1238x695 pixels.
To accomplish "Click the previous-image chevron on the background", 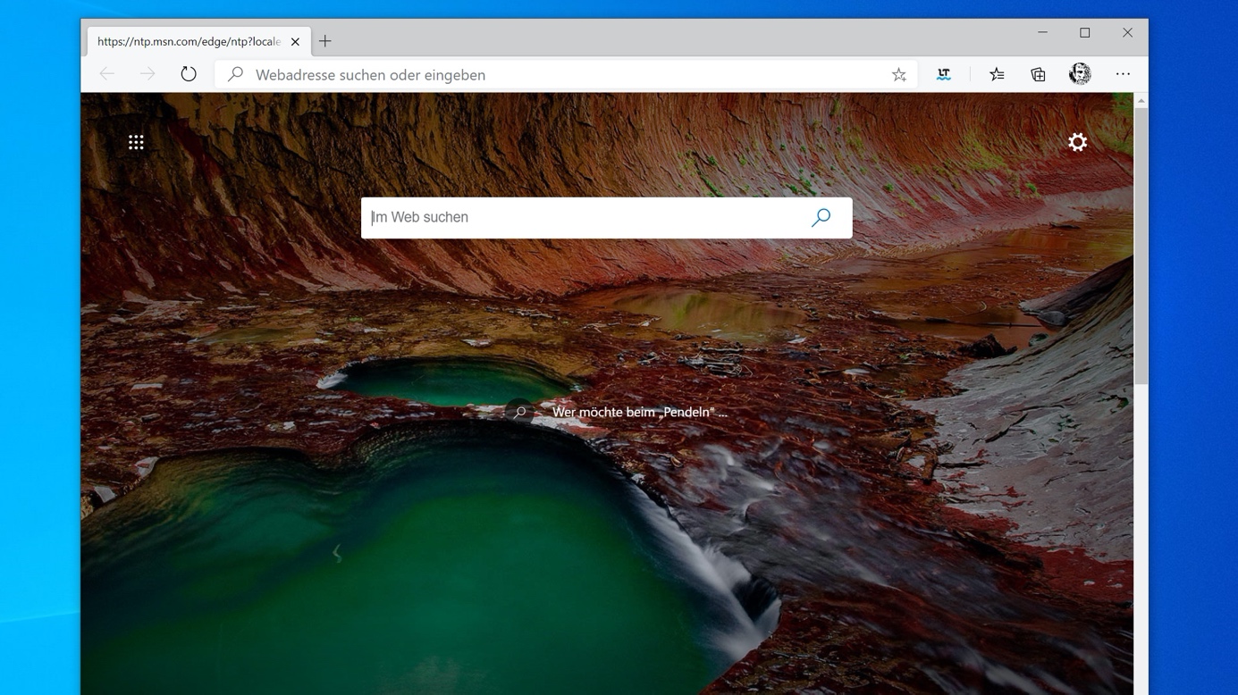I will pyautogui.click(x=337, y=554).
